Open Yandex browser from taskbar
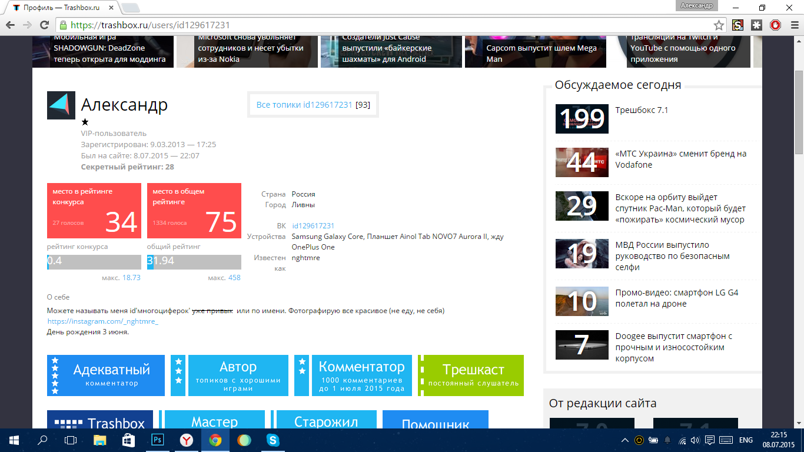This screenshot has height=452, width=804. tap(186, 440)
